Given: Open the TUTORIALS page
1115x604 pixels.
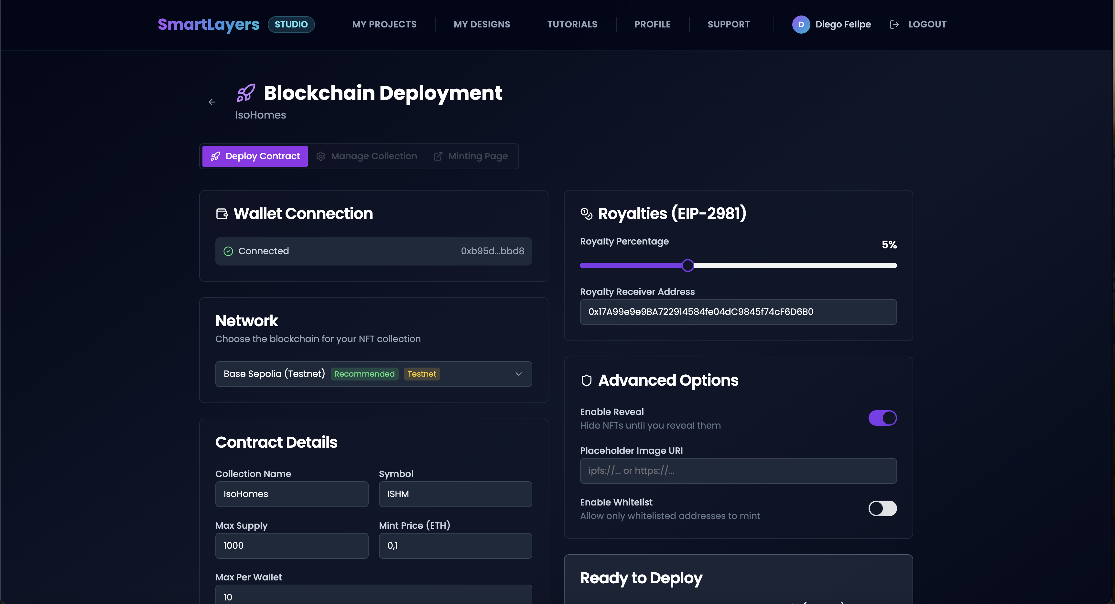Looking at the screenshot, I should (x=572, y=24).
